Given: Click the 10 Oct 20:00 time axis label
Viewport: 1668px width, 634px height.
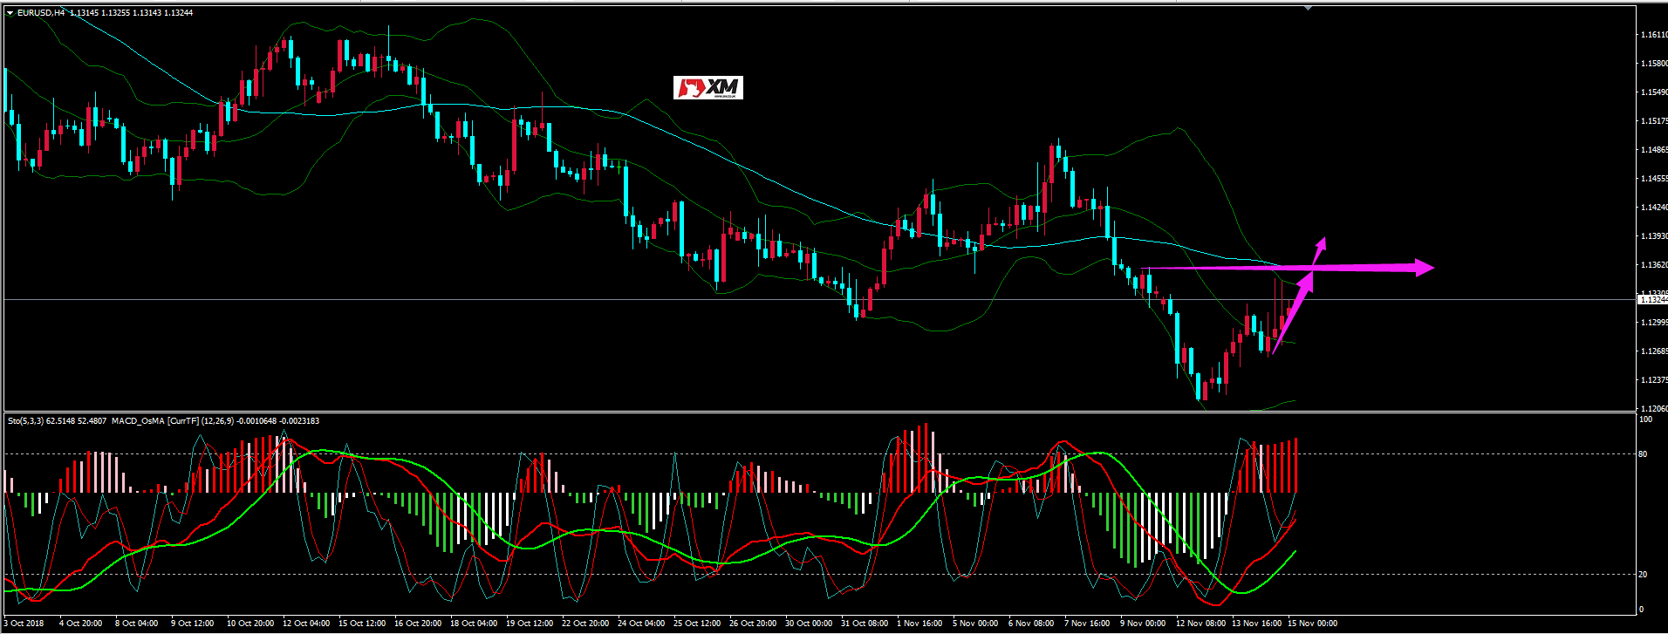Looking at the screenshot, I should tap(250, 624).
